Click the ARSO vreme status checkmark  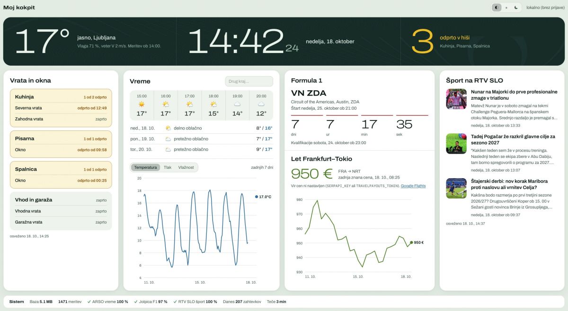89,302
